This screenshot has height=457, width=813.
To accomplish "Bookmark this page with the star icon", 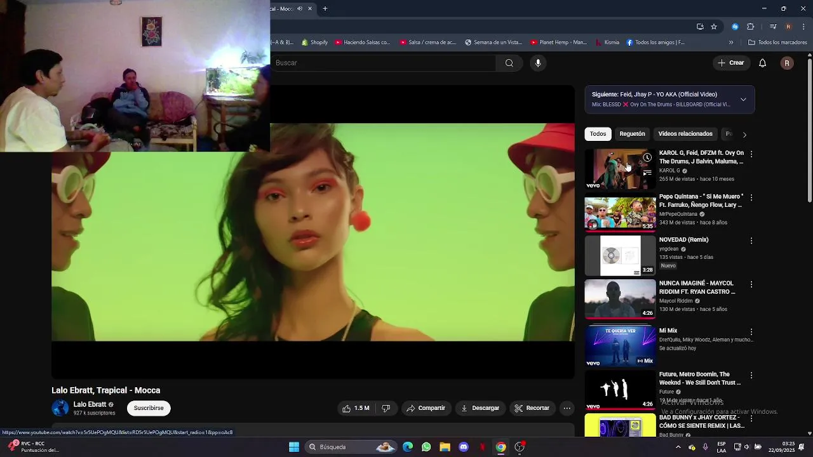I will [714, 27].
